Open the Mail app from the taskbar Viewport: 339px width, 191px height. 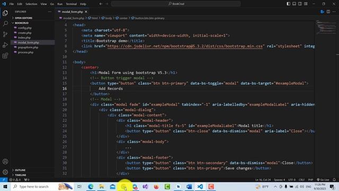113,186
